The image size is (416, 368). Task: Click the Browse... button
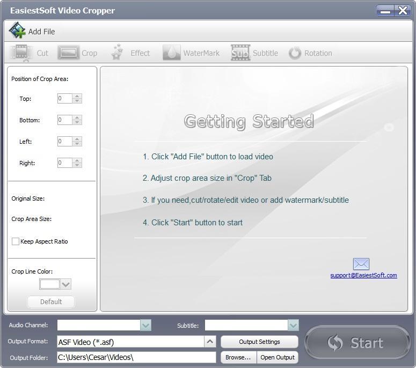[x=238, y=357]
